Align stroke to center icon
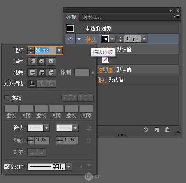 32,84
